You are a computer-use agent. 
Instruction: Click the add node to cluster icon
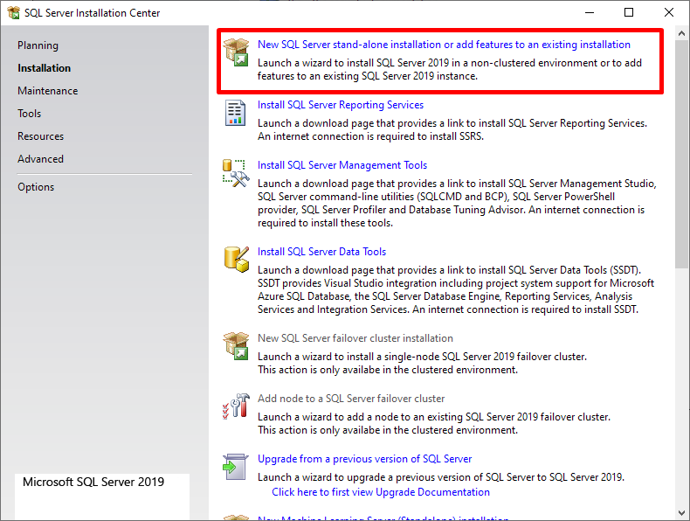[x=236, y=406]
